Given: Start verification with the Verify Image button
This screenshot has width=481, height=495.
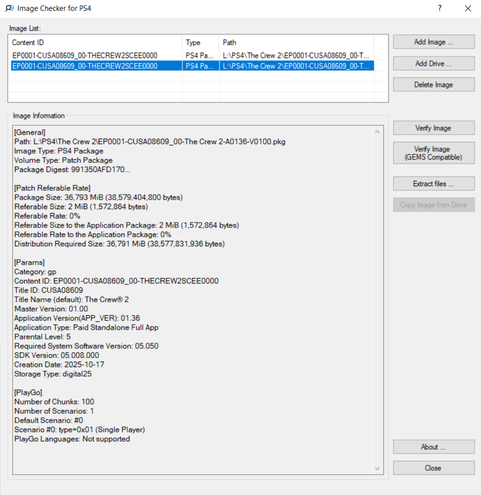Looking at the screenshot, I should point(433,128).
